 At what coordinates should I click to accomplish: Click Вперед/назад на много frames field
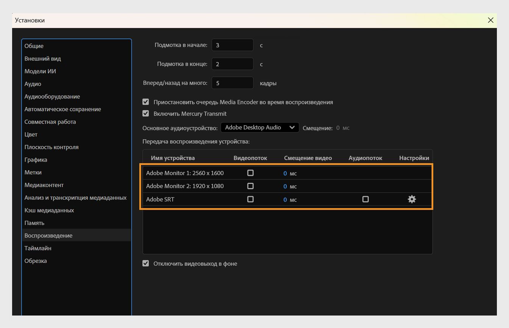(x=232, y=83)
